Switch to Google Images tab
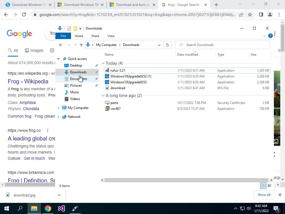The image size is (285, 214). tap(34, 50)
